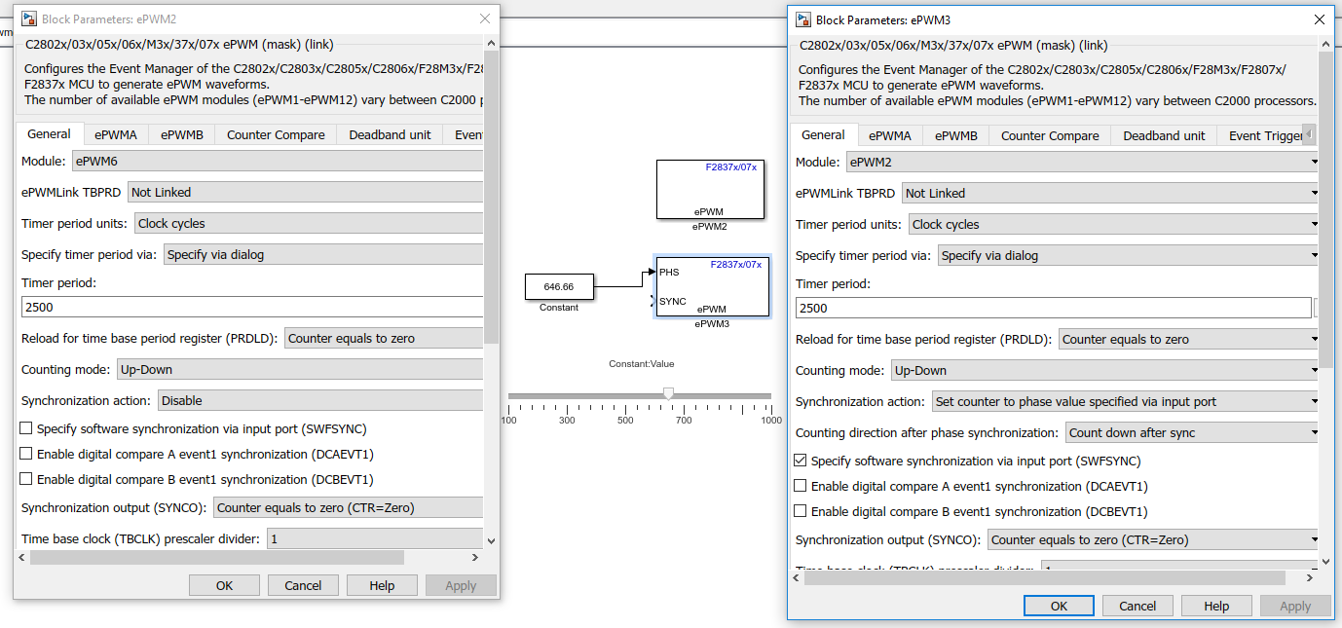Select General tab in the ePWM3 dialog

[x=823, y=134]
